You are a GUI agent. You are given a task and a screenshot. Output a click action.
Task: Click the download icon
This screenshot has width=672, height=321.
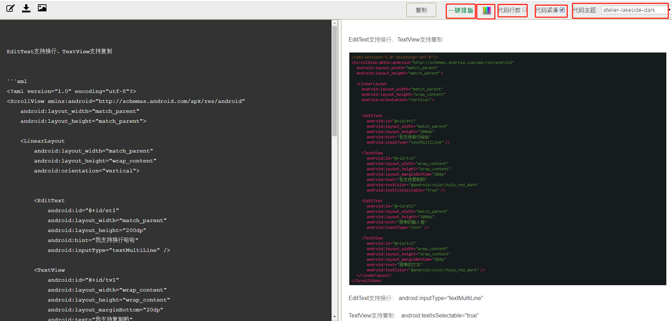[26, 8]
